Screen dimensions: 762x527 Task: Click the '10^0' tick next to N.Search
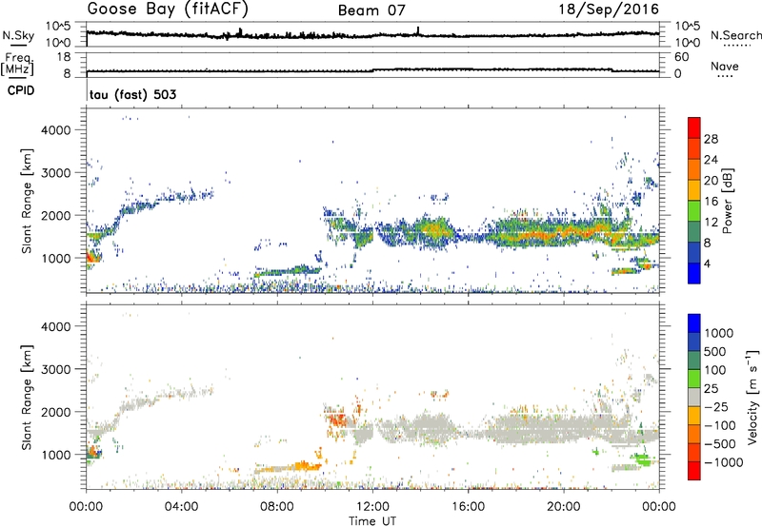click(688, 43)
